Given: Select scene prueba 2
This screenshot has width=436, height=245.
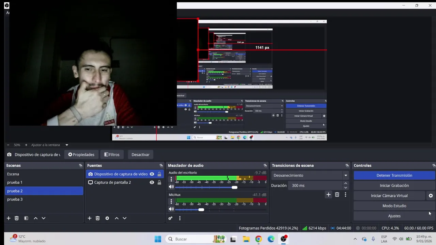Looking at the screenshot, I should (44, 191).
